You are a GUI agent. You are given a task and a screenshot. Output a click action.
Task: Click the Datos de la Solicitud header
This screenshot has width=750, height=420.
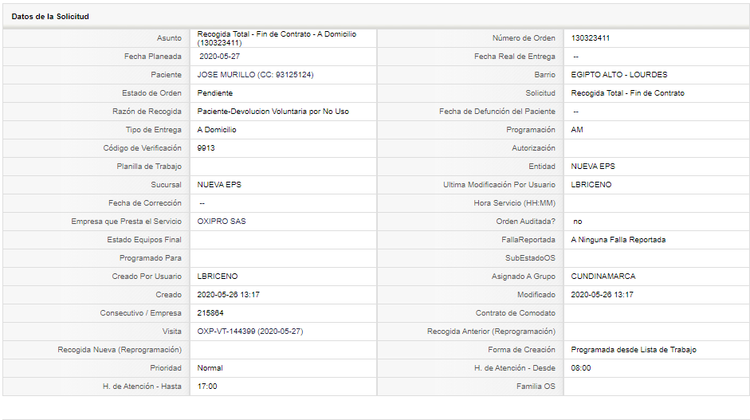50,16
